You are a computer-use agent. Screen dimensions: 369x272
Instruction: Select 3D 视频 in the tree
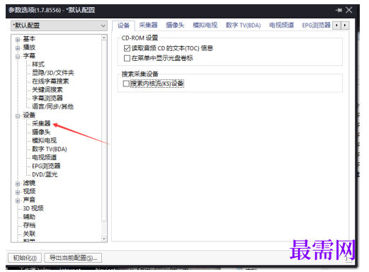tap(33, 208)
